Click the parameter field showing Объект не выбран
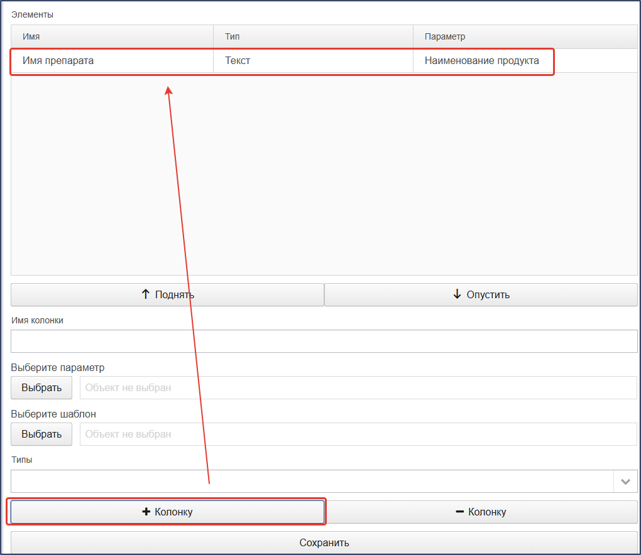641x555 pixels. tap(358, 387)
